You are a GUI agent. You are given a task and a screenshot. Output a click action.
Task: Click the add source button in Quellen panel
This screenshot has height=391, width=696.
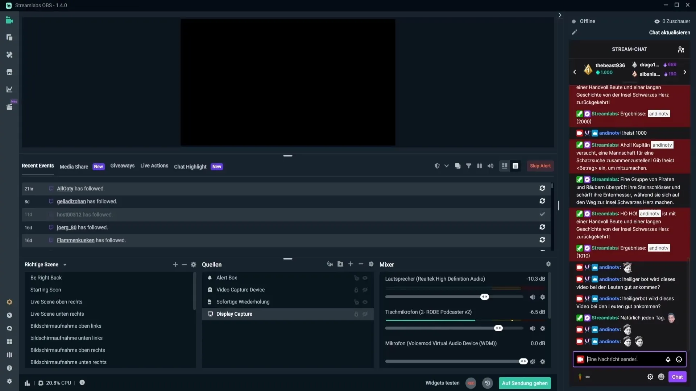pos(350,264)
